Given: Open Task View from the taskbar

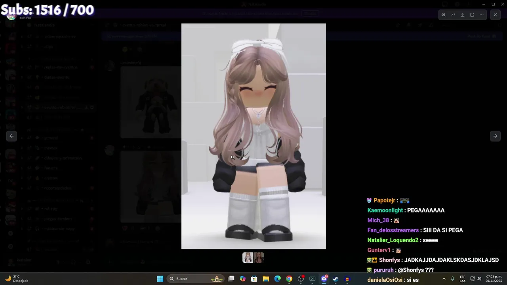Looking at the screenshot, I should coord(231,279).
